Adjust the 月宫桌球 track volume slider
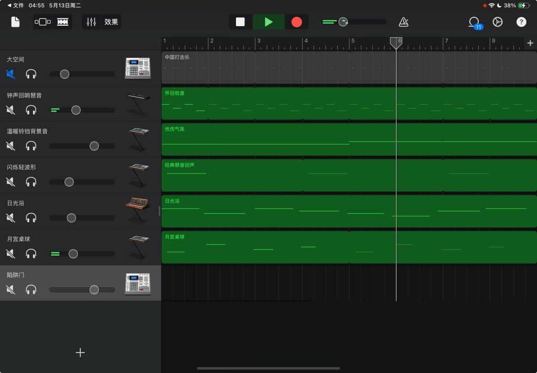The height and width of the screenshot is (373, 537). coord(73,254)
